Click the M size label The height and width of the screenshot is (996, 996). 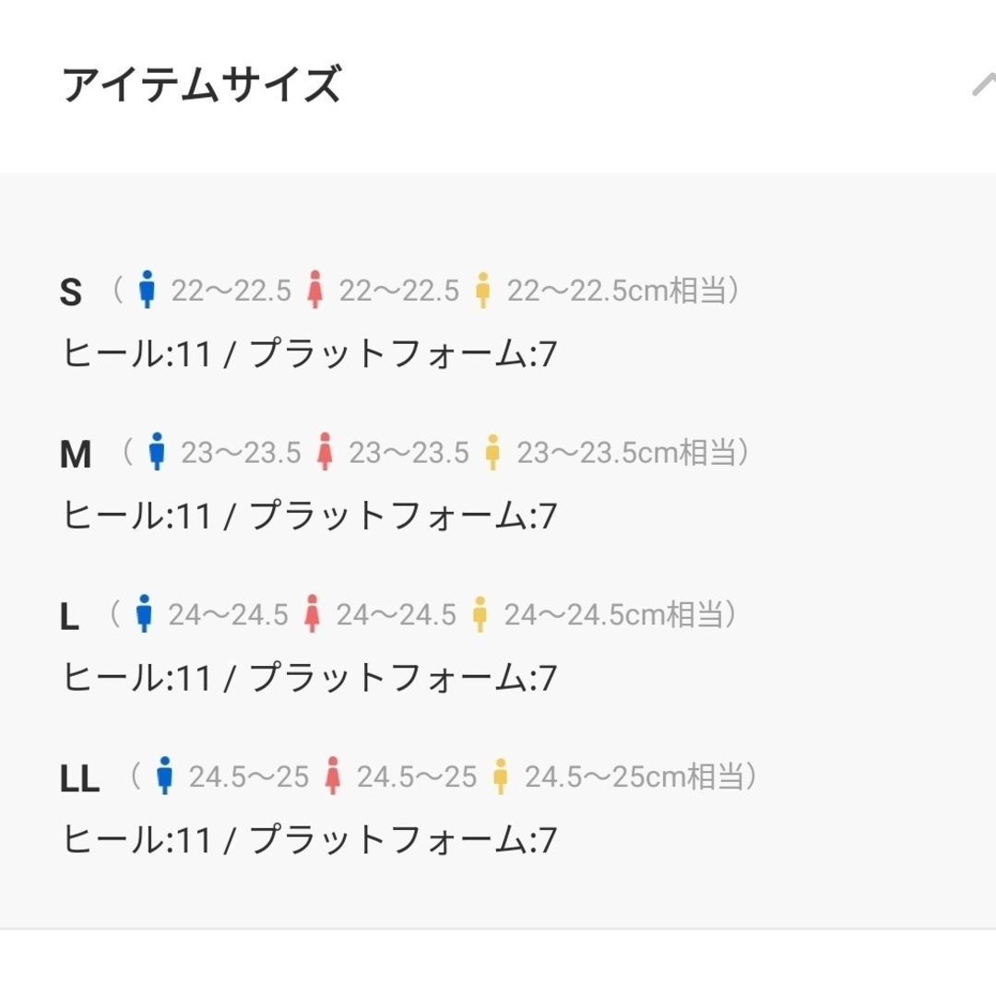coord(76,454)
